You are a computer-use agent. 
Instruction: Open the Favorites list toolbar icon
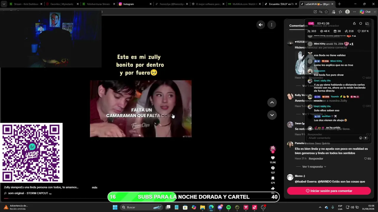340,12
